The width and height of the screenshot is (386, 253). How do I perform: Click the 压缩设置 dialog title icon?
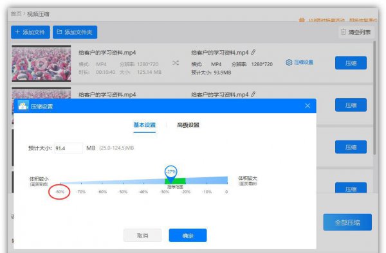(x=23, y=106)
